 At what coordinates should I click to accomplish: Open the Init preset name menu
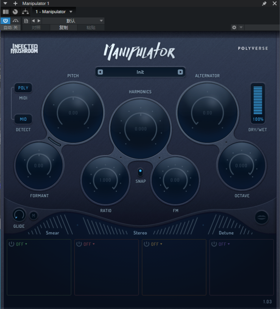(140, 72)
